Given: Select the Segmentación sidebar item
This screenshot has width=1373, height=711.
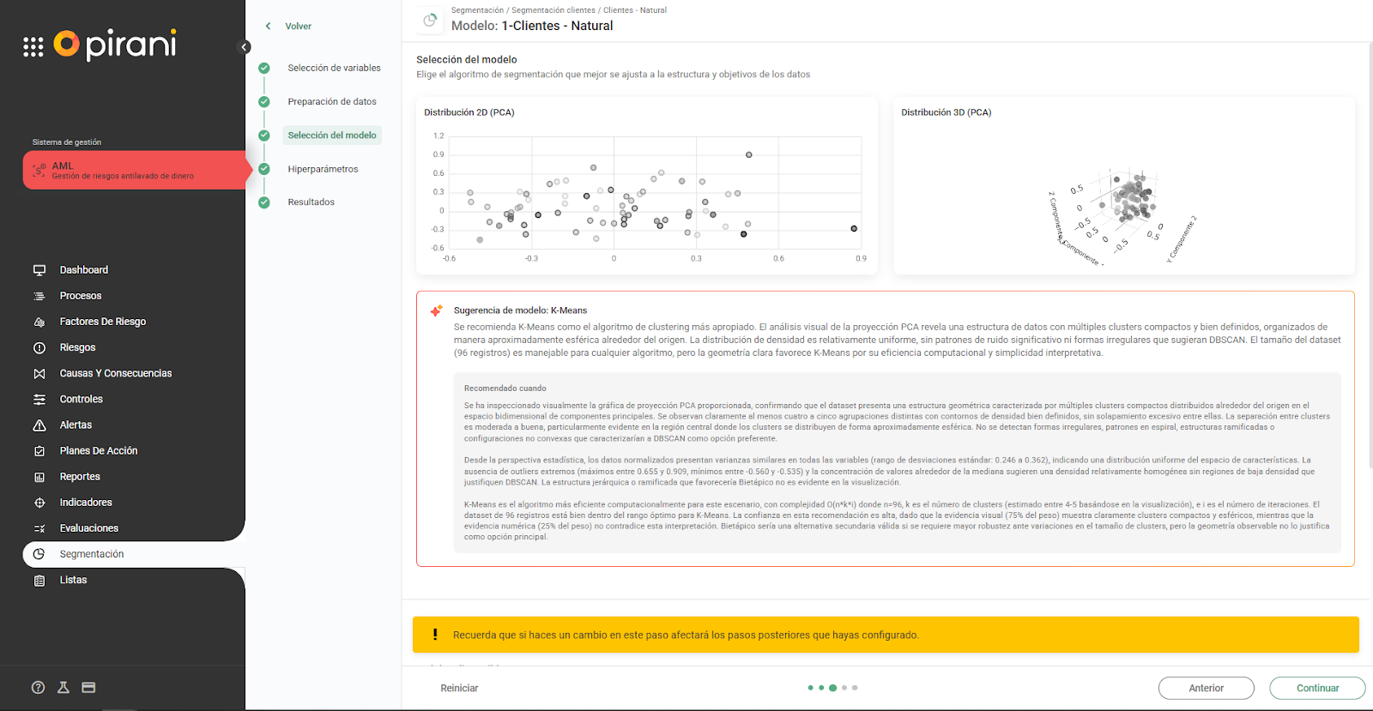Looking at the screenshot, I should click(91, 554).
